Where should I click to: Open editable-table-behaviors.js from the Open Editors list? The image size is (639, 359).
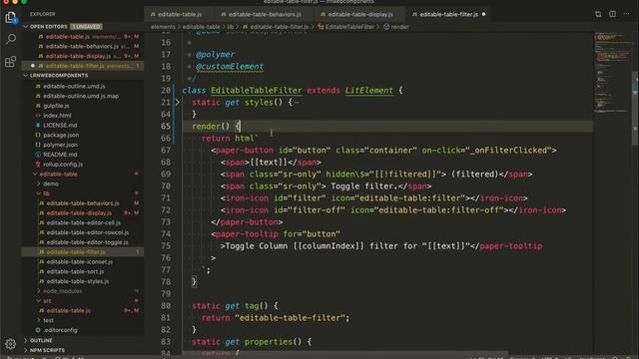83,46
